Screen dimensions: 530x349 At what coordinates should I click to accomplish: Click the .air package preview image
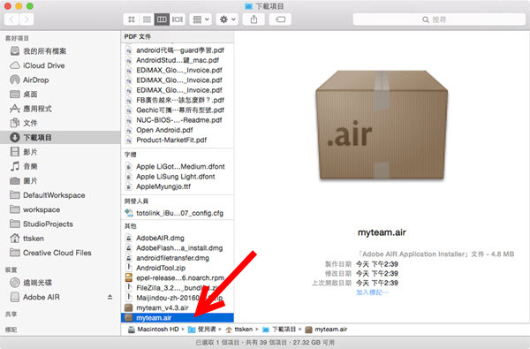coord(382,125)
